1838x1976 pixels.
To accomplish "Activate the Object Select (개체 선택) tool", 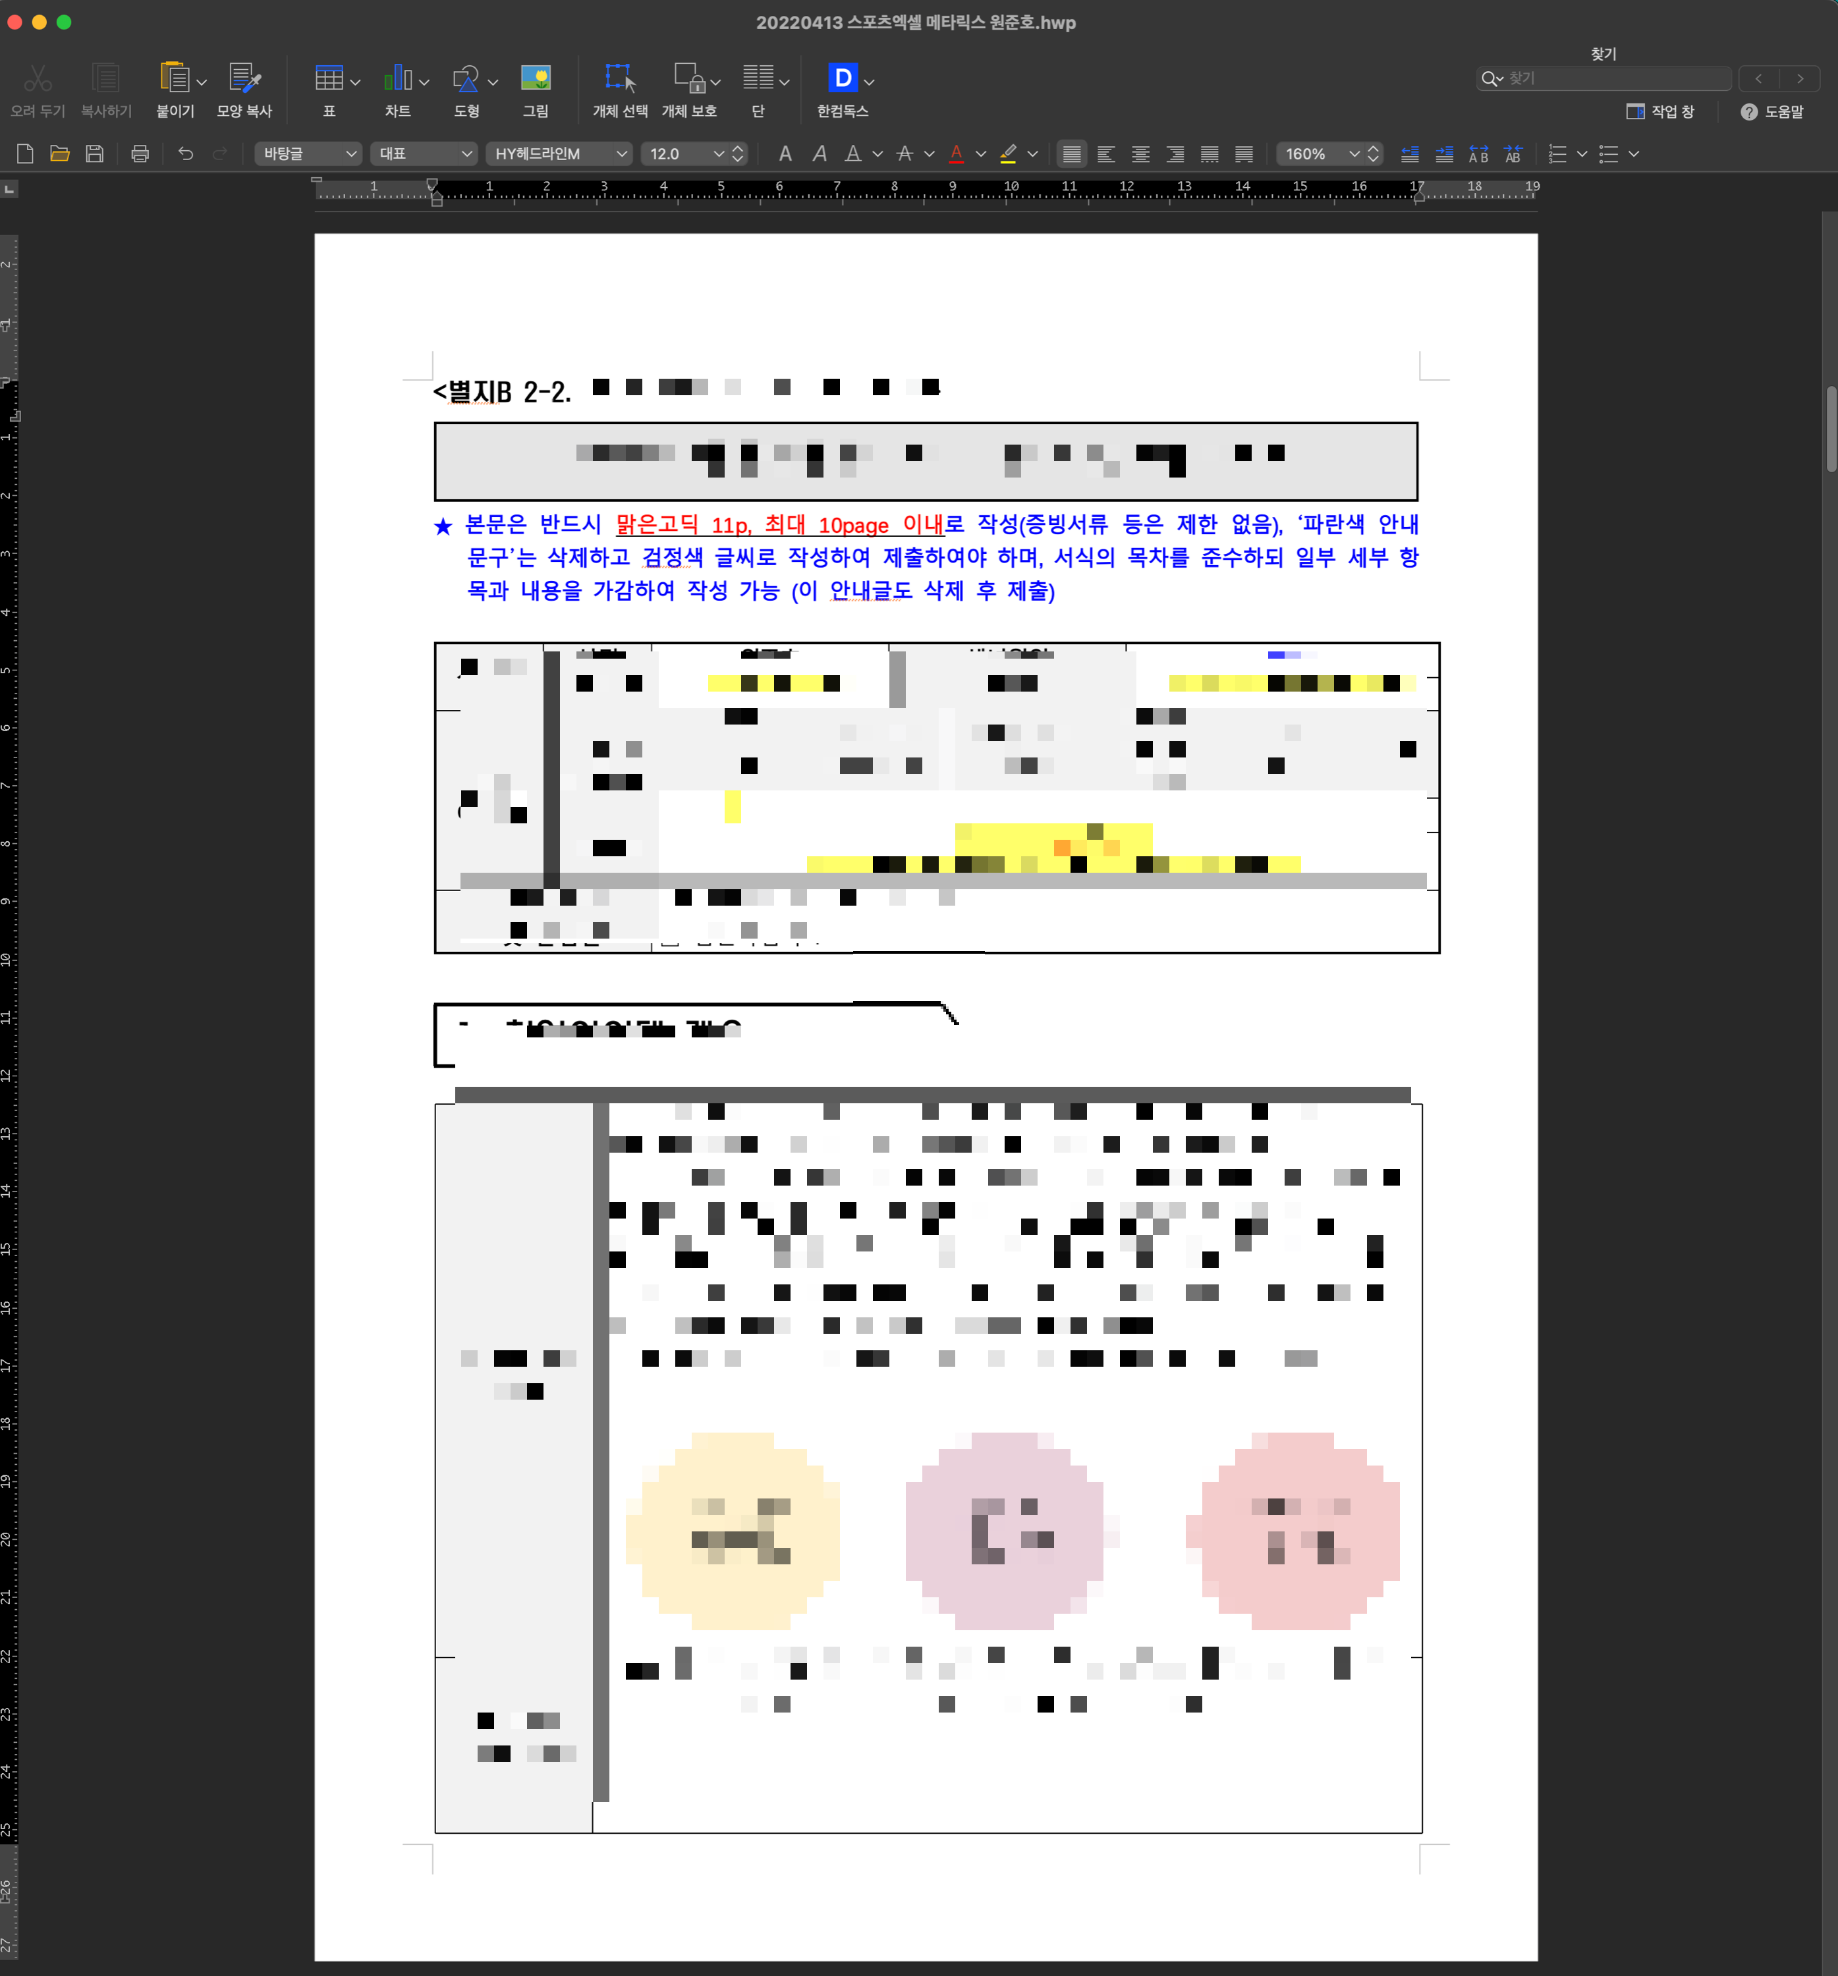I will pos(621,78).
